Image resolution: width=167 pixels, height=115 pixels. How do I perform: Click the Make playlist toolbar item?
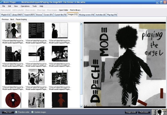[x=6, y=10]
